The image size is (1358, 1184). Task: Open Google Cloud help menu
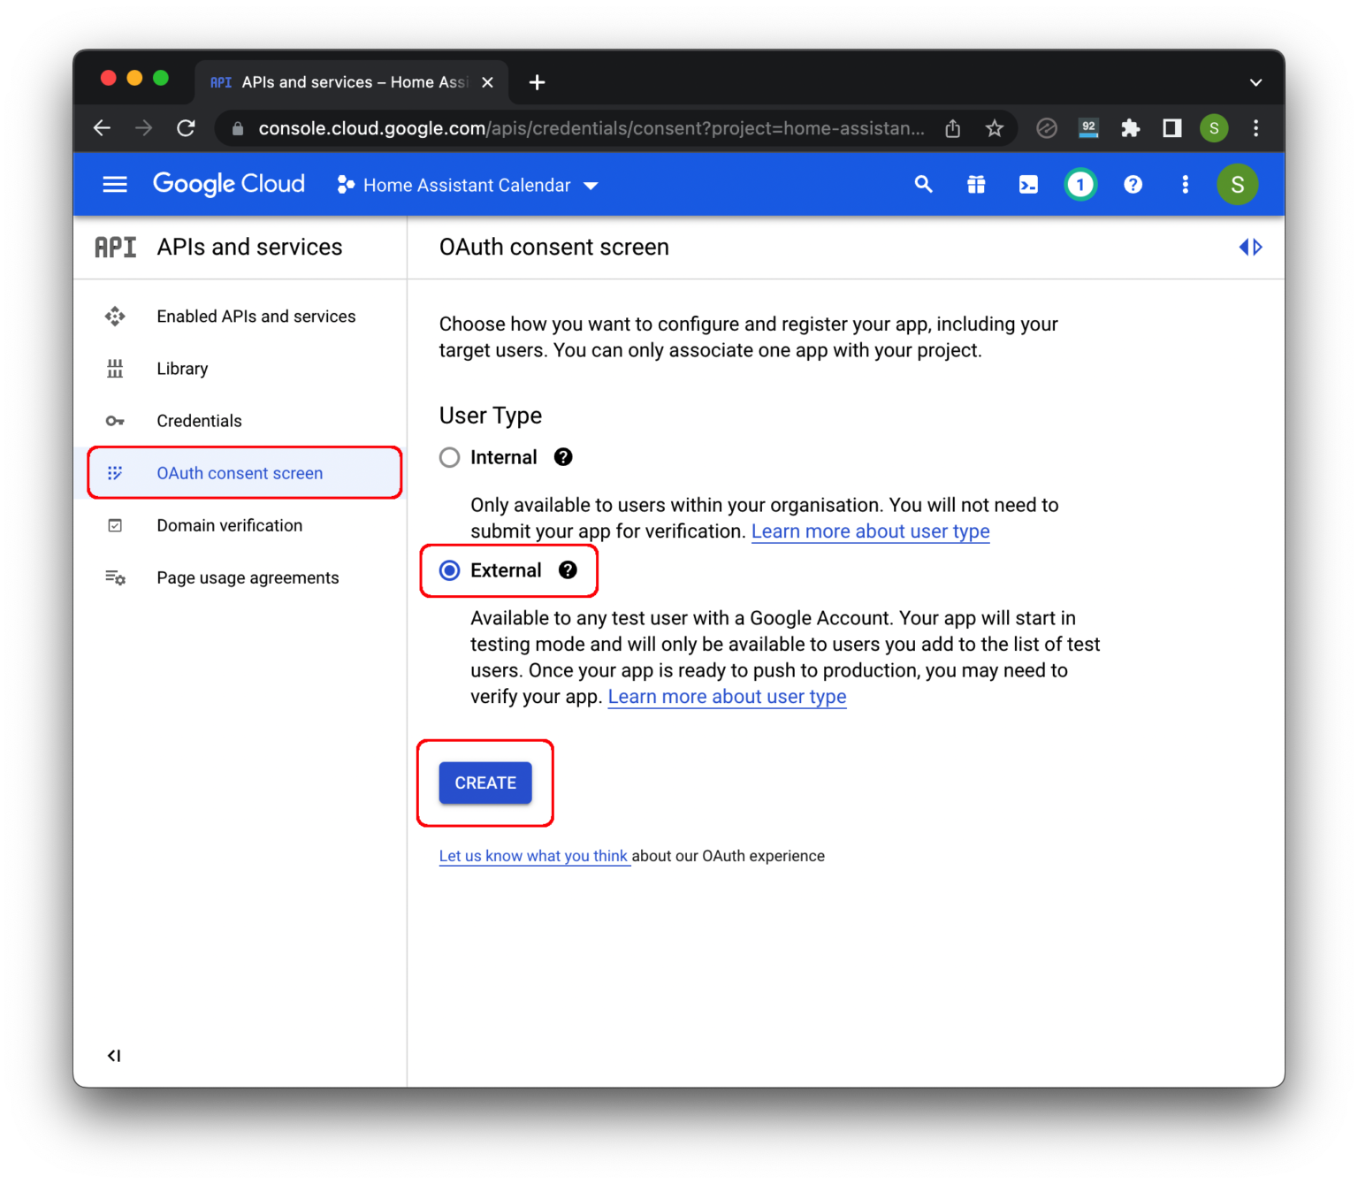coord(1133,184)
